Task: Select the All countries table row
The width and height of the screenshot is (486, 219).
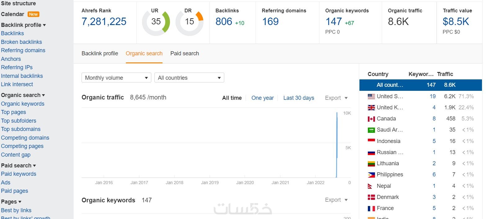Action: (x=421, y=85)
